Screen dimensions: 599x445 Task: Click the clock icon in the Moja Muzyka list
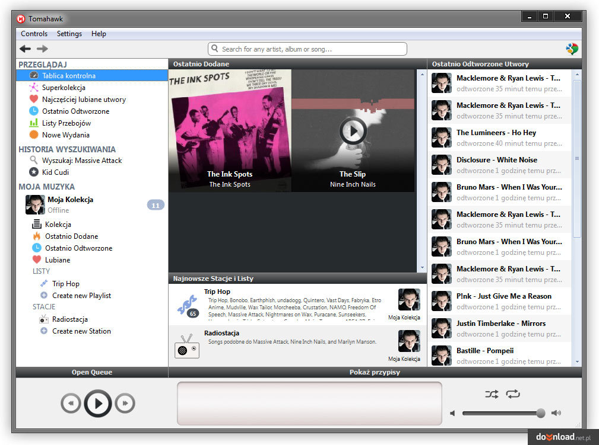tap(37, 248)
